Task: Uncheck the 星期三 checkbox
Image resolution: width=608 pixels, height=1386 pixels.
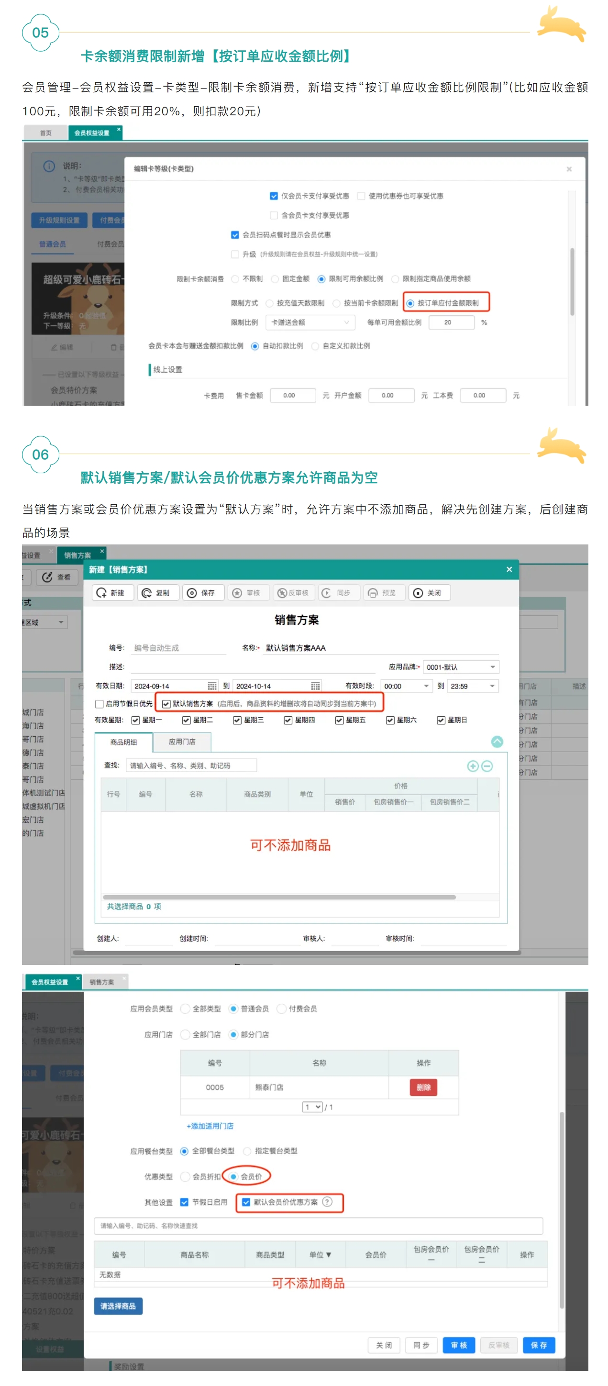Action: click(x=237, y=720)
